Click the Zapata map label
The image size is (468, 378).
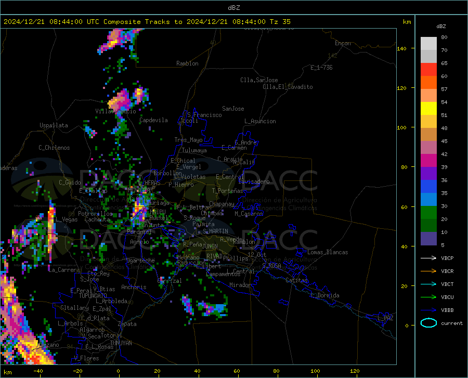pyautogui.click(x=127, y=324)
